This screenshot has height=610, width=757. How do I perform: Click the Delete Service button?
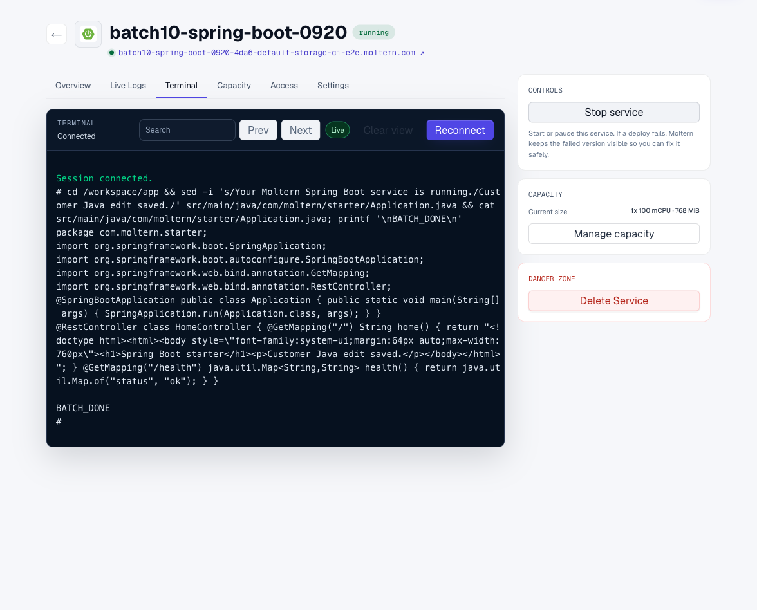[x=613, y=300]
